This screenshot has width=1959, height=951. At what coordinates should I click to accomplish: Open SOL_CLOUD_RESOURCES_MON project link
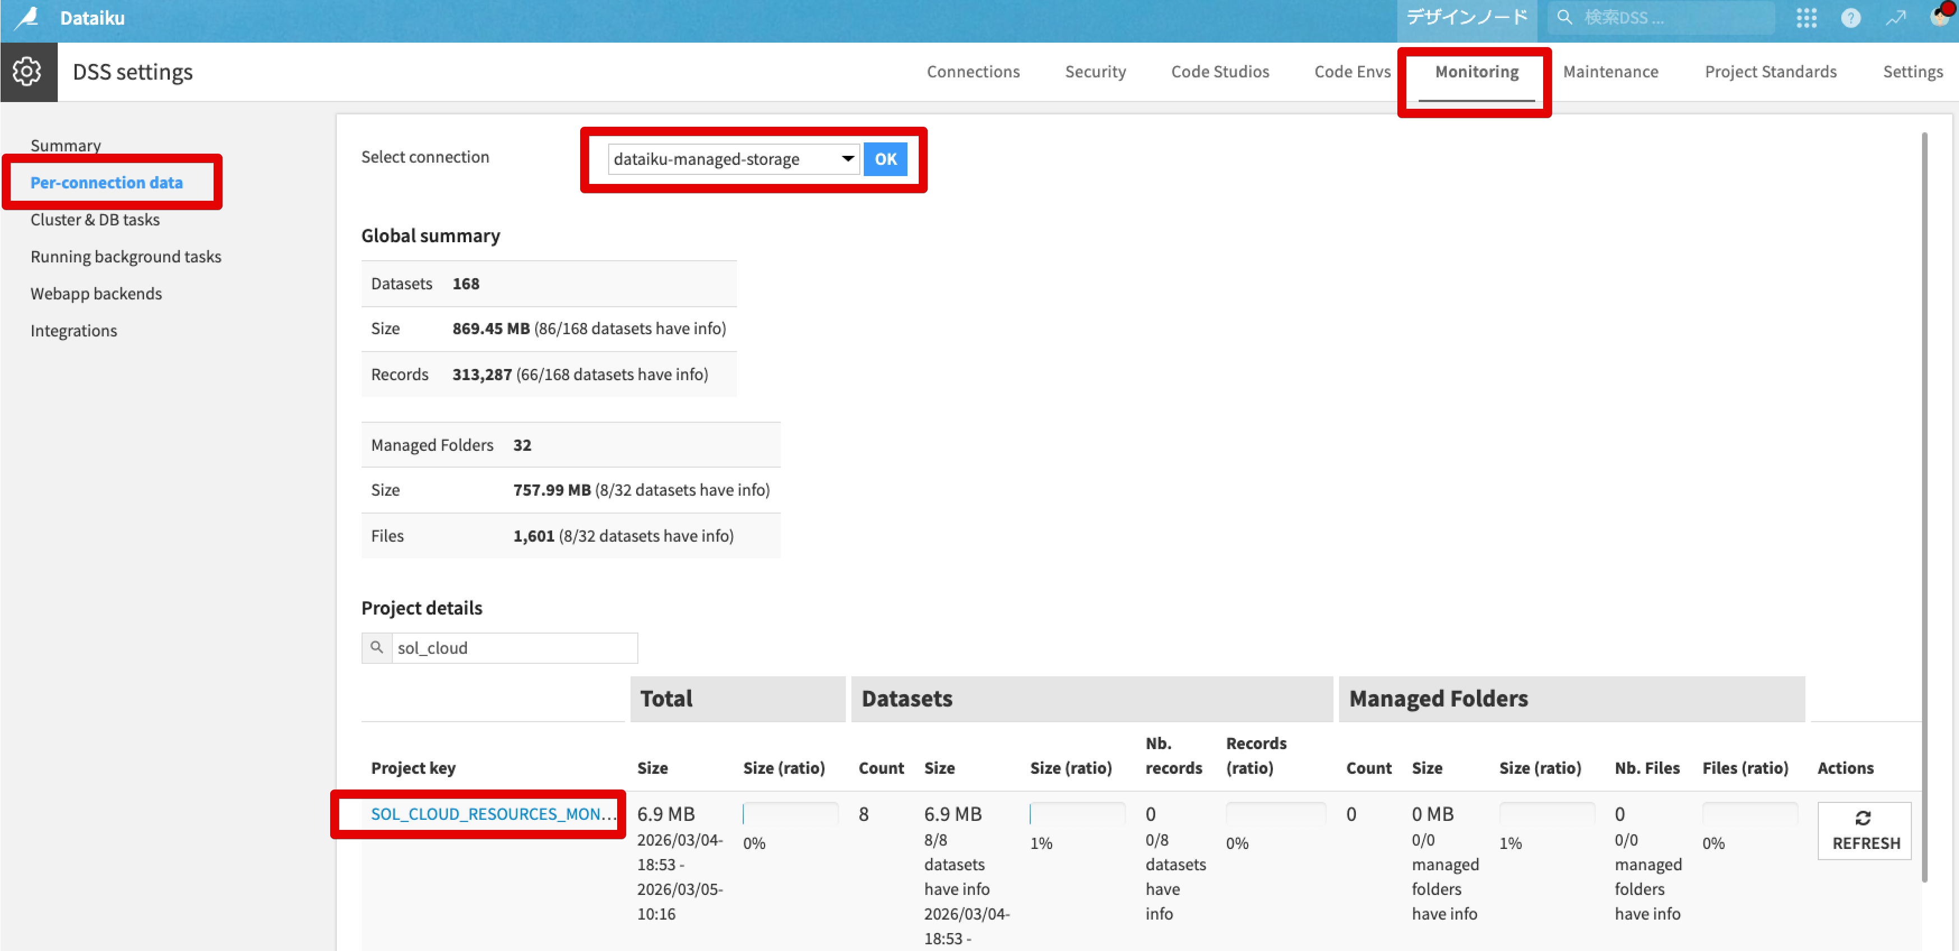(493, 814)
